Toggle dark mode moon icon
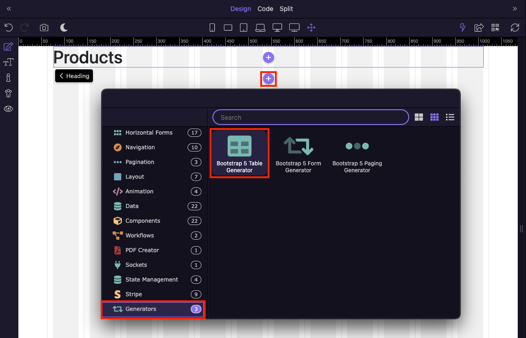526x338 pixels. point(64,28)
